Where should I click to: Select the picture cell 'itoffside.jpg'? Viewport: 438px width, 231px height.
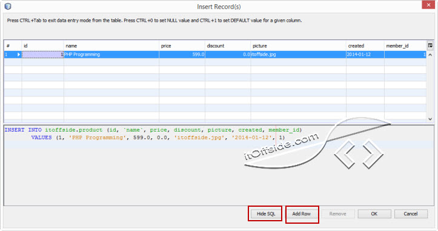click(x=299, y=54)
